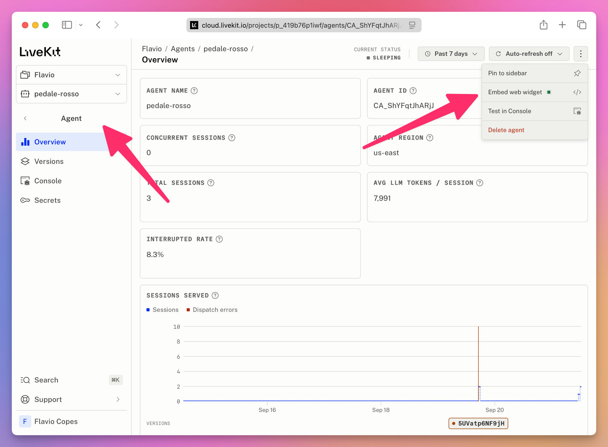Toggle the Sessions legend series

click(x=162, y=310)
